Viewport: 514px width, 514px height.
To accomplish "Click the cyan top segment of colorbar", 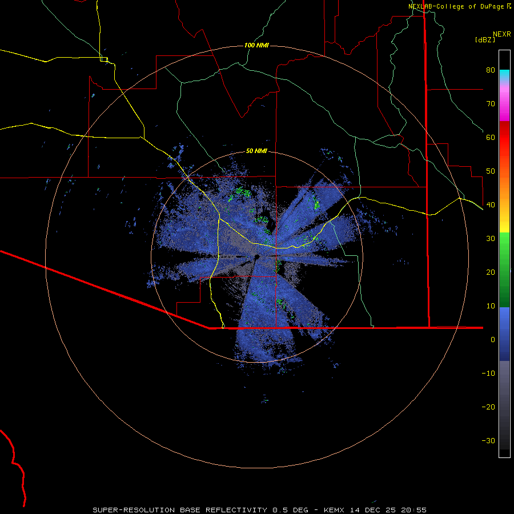I will tap(504, 75).
